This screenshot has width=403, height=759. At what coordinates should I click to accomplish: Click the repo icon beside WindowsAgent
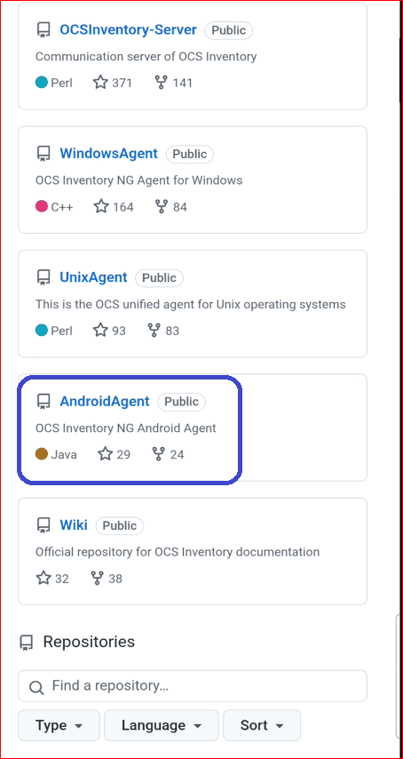(44, 154)
